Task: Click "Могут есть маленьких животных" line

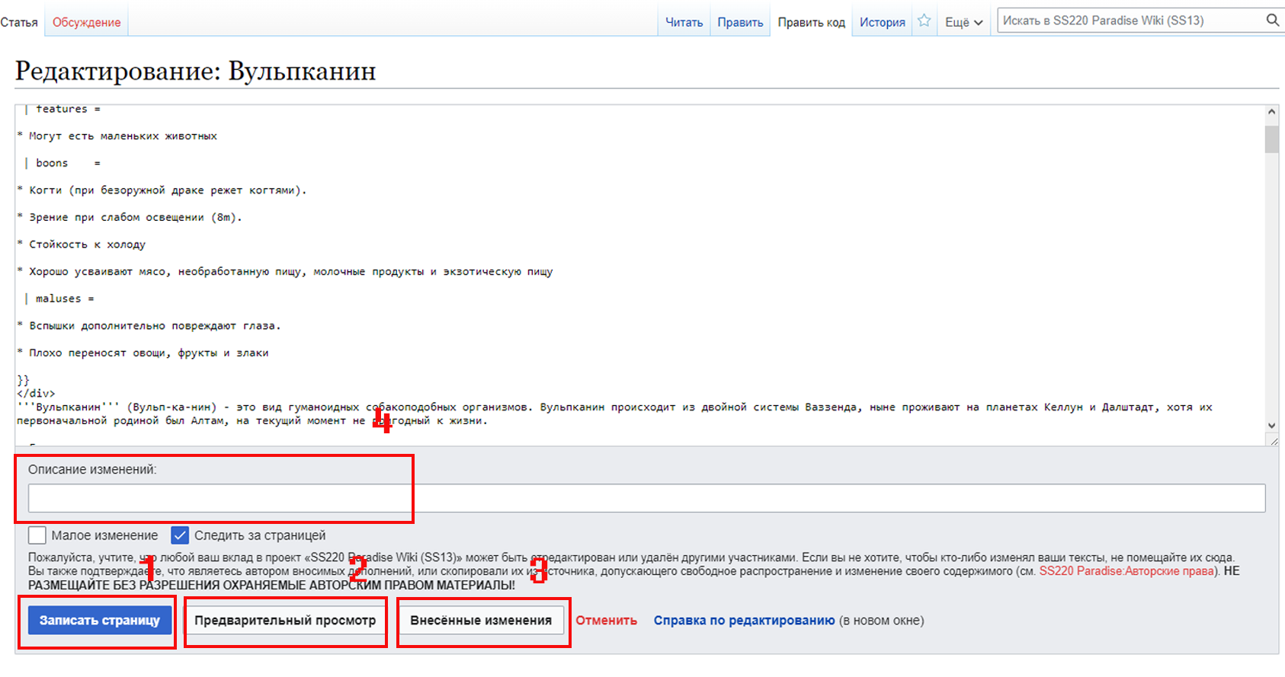Action: [117, 136]
